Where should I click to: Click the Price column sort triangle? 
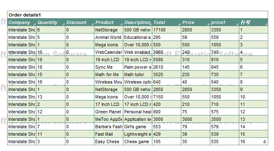click(208, 24)
